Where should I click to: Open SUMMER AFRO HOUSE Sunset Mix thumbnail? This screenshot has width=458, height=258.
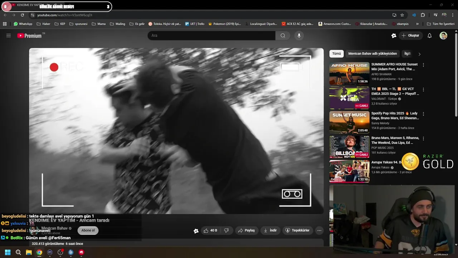tap(349, 73)
